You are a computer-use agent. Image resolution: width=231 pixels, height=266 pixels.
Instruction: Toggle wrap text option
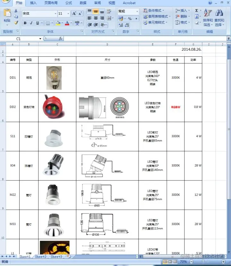pyautogui.click(x=109, y=11)
